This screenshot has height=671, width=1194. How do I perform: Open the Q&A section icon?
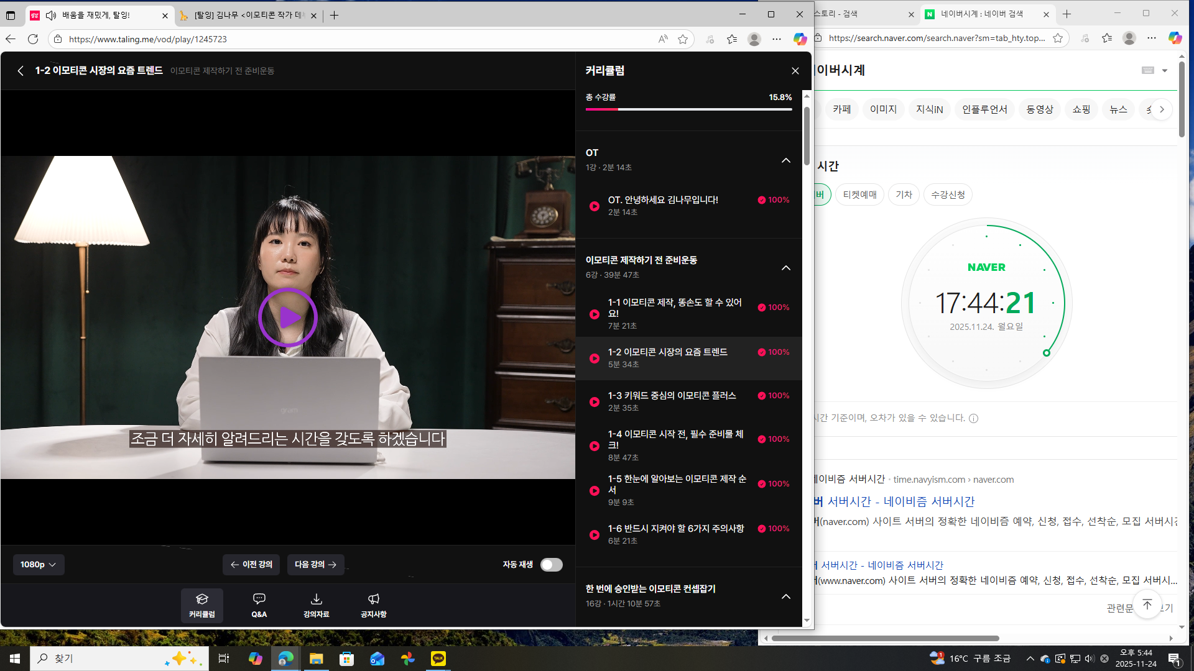[259, 605]
